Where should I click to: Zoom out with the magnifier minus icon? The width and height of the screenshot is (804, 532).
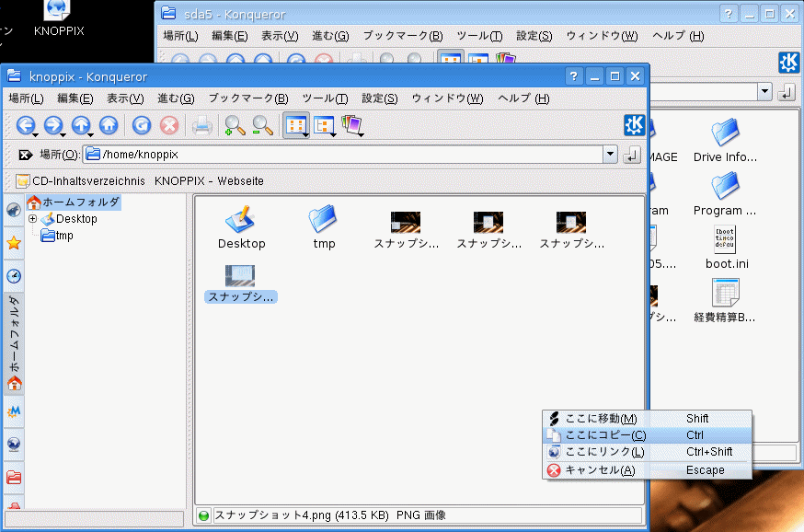tap(263, 126)
